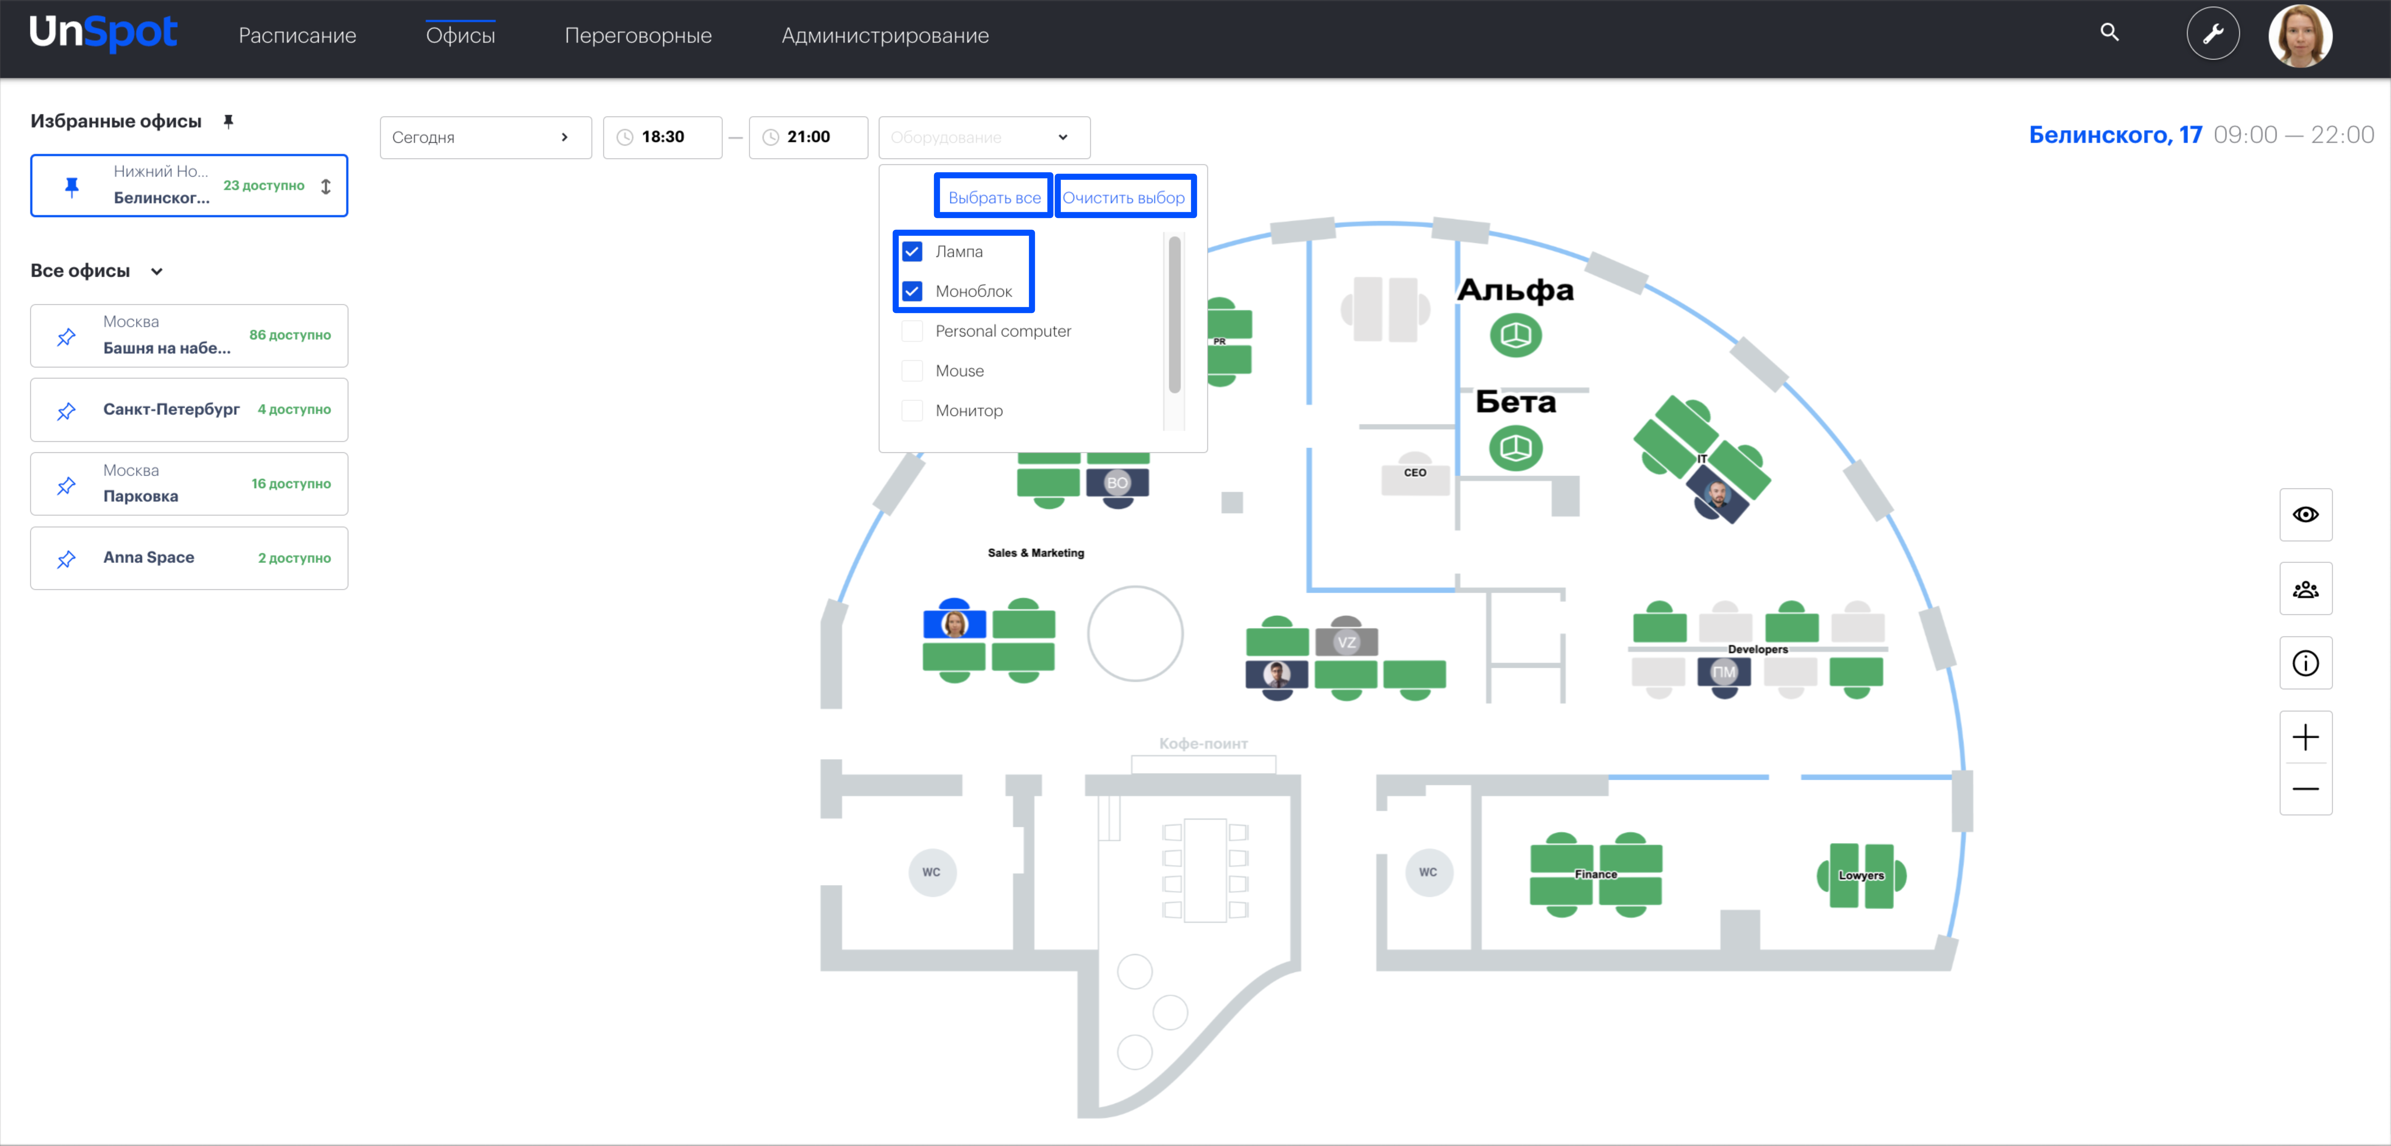Screen dimensions: 2391x1146
Task: Open the 21:00 end time field
Action: [808, 137]
